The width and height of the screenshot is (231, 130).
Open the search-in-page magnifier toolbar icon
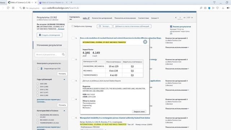pyautogui.click(x=201, y=8)
